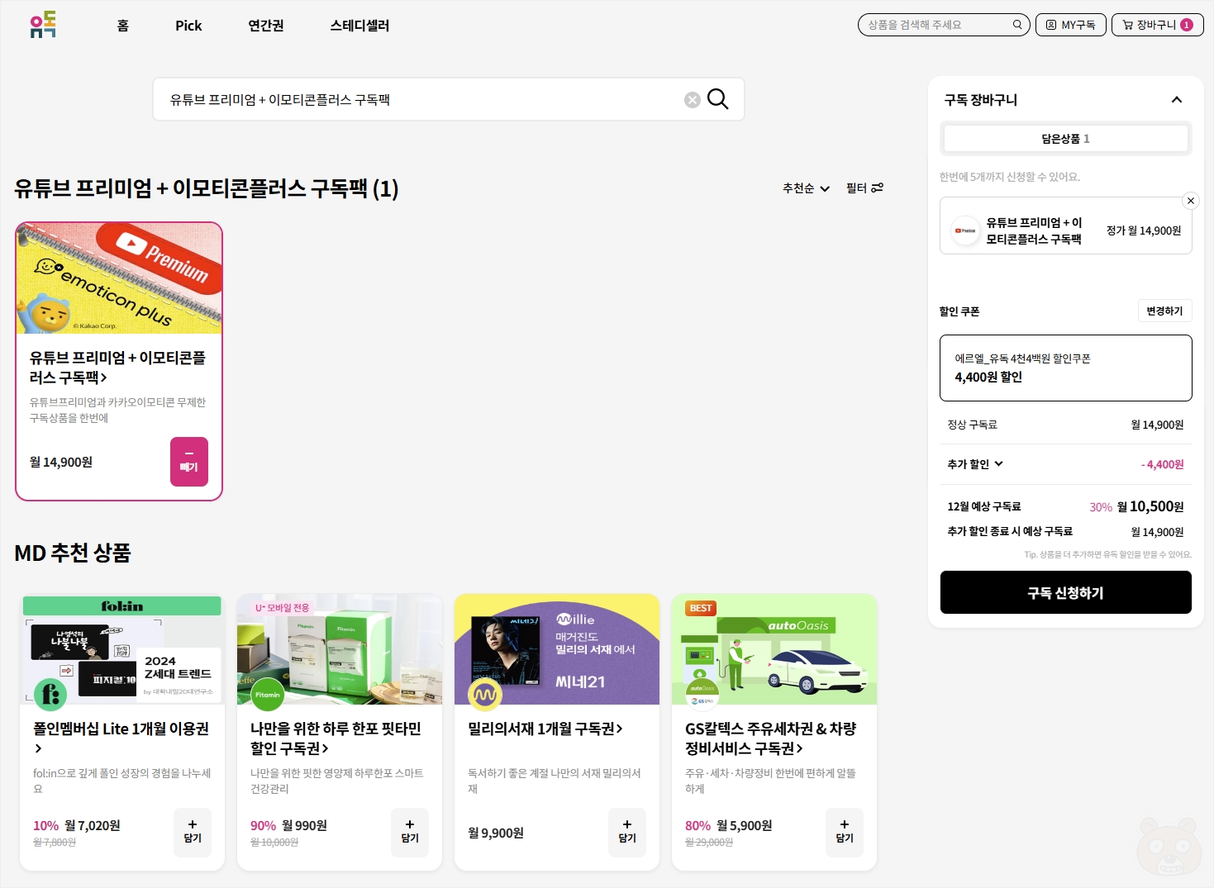Collapse the 구독 장바구니 panel chevron

pos(1177,100)
